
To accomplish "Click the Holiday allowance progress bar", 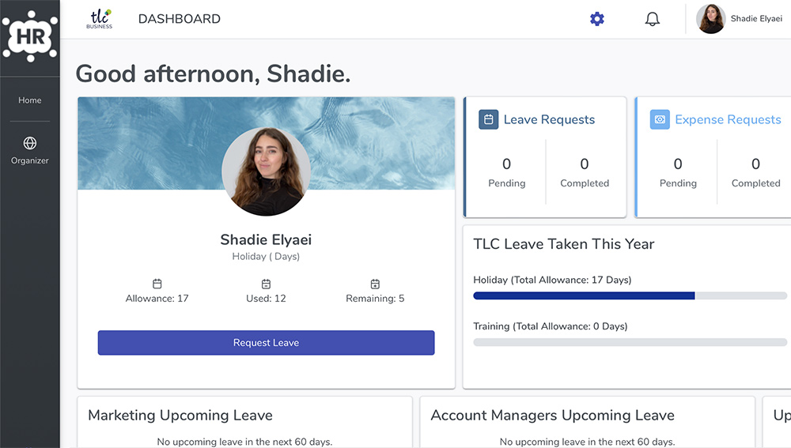I will click(630, 296).
